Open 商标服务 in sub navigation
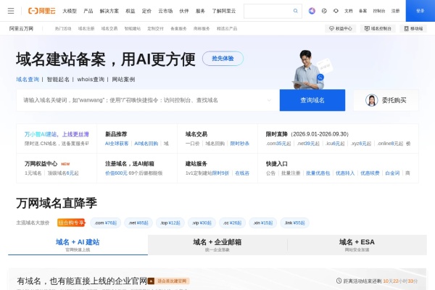The width and height of the screenshot is (435, 290). click(x=202, y=28)
